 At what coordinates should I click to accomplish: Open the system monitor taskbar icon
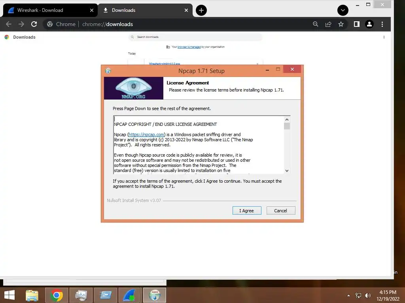[81, 295]
